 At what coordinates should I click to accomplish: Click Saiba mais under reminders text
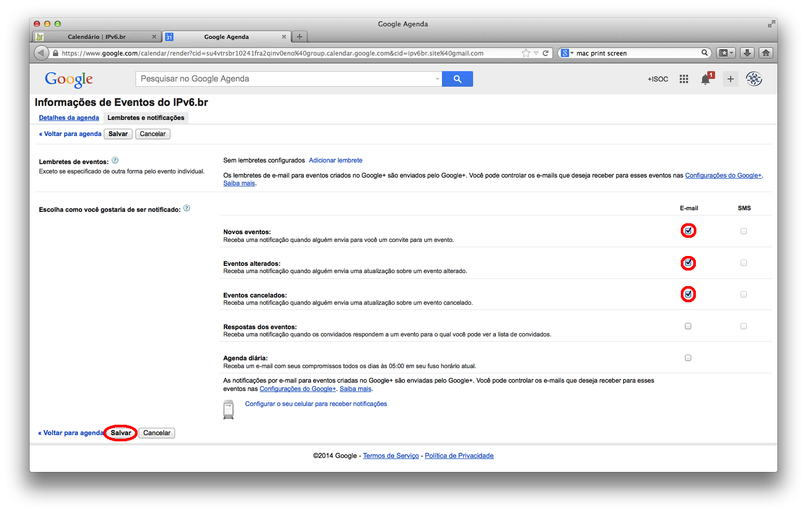coord(239,183)
